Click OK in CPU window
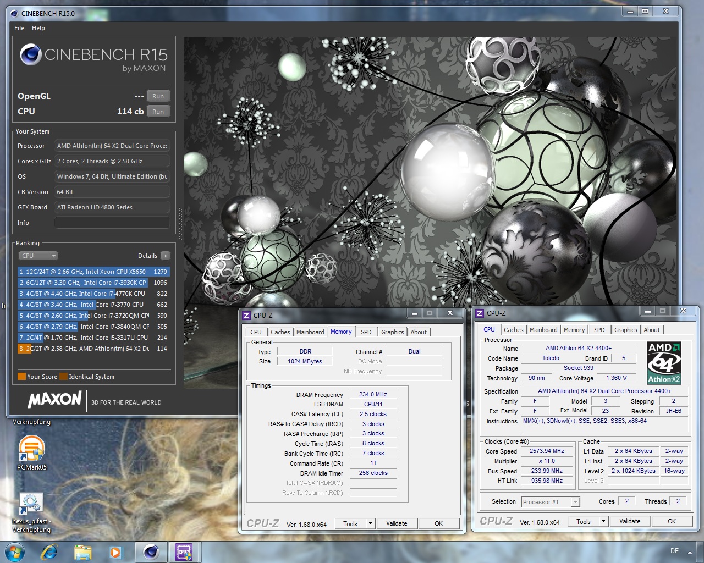This screenshot has width=704, height=563. (x=672, y=521)
